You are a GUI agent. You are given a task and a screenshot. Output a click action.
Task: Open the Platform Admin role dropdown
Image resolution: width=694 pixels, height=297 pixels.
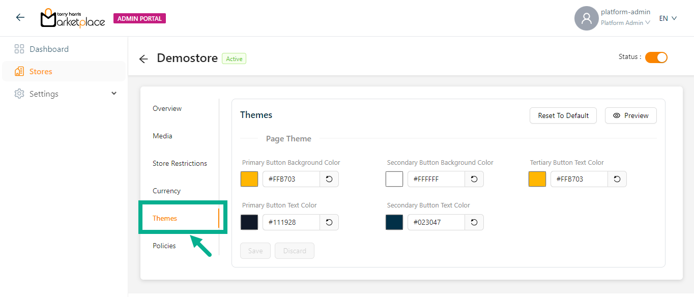click(625, 23)
